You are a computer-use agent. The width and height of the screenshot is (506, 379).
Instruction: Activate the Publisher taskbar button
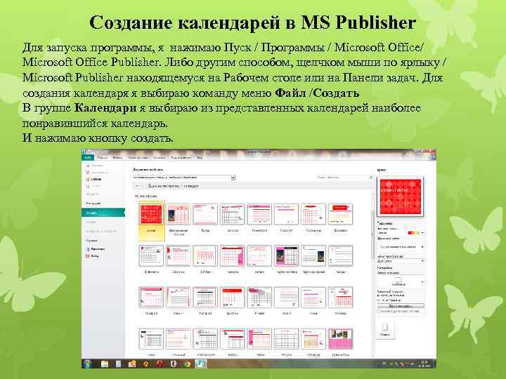coord(201,364)
